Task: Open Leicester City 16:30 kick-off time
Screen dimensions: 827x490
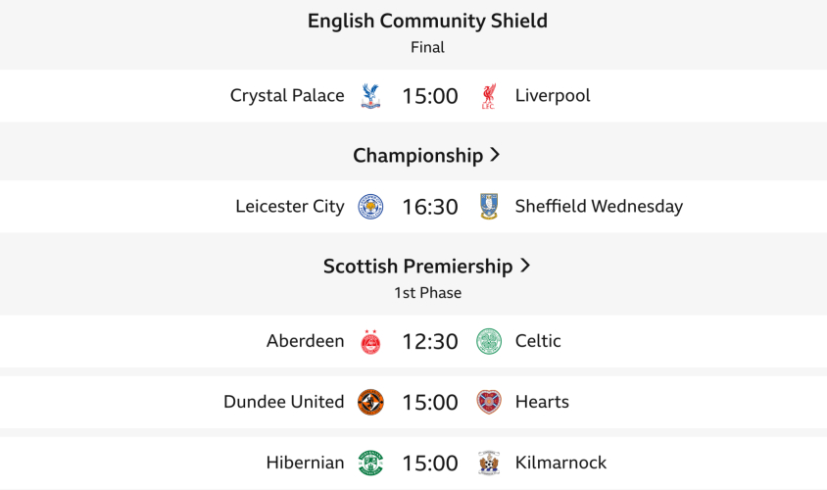Action: 430,207
